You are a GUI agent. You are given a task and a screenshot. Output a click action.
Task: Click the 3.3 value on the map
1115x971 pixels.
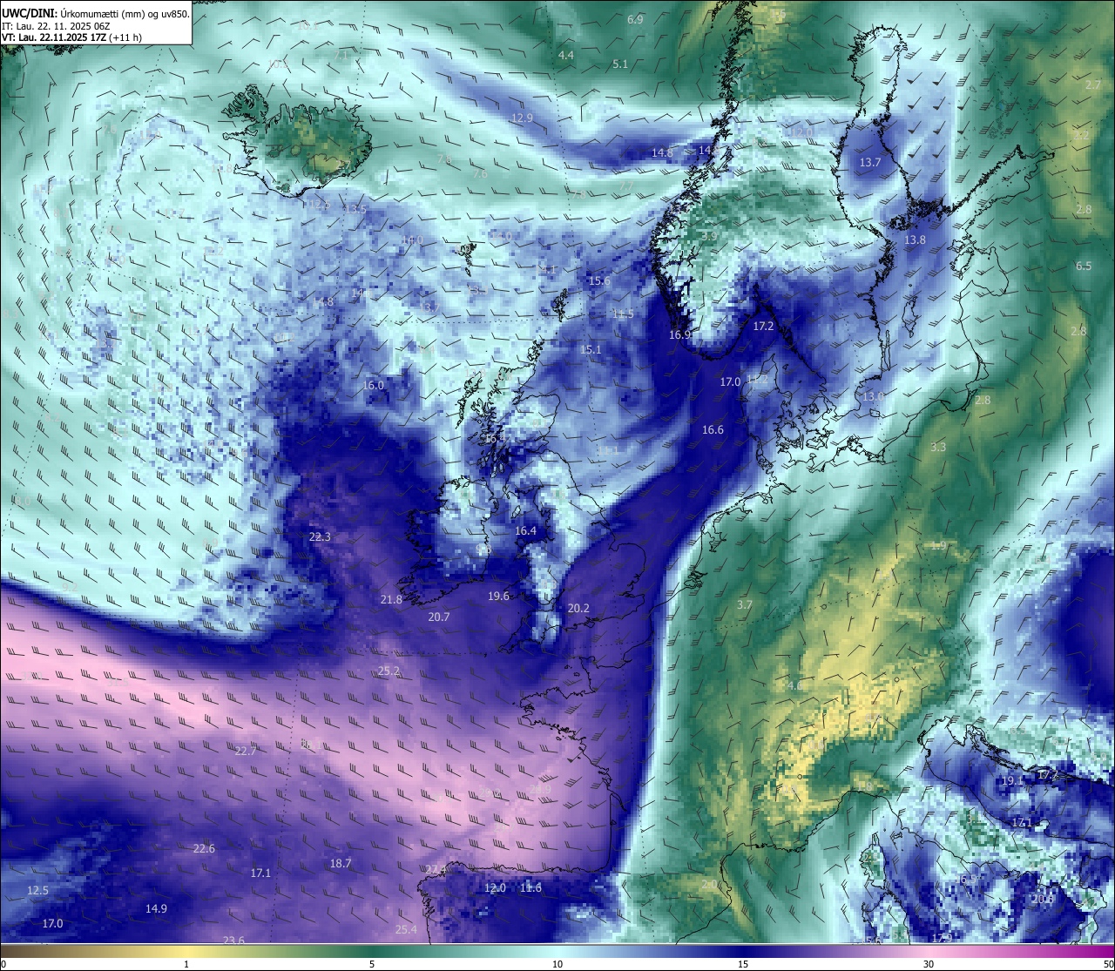coord(938,447)
